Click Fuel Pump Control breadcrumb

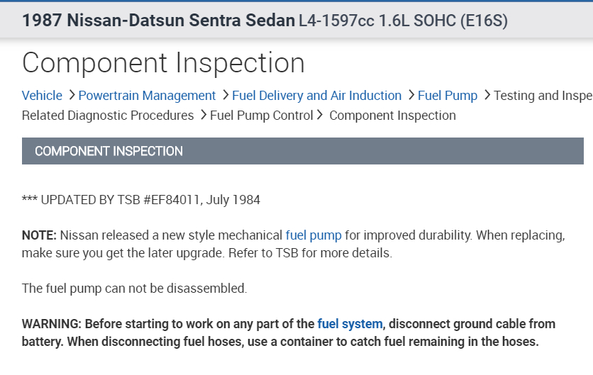pos(262,116)
